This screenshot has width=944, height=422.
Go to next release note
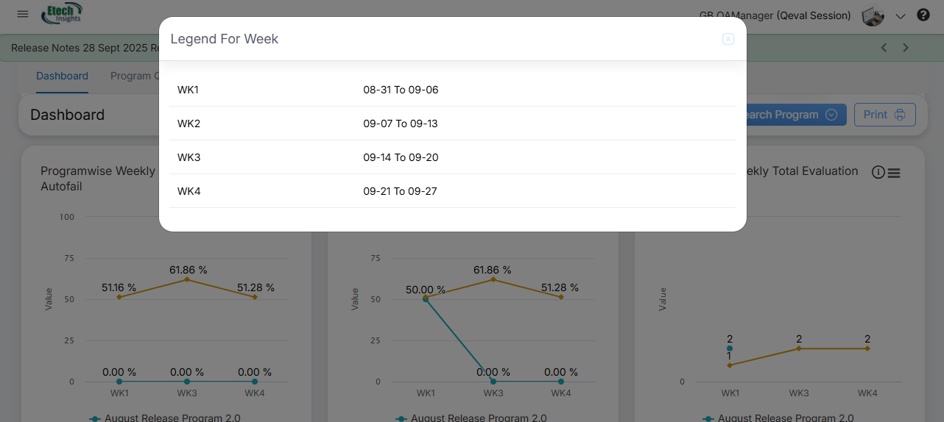(x=906, y=48)
